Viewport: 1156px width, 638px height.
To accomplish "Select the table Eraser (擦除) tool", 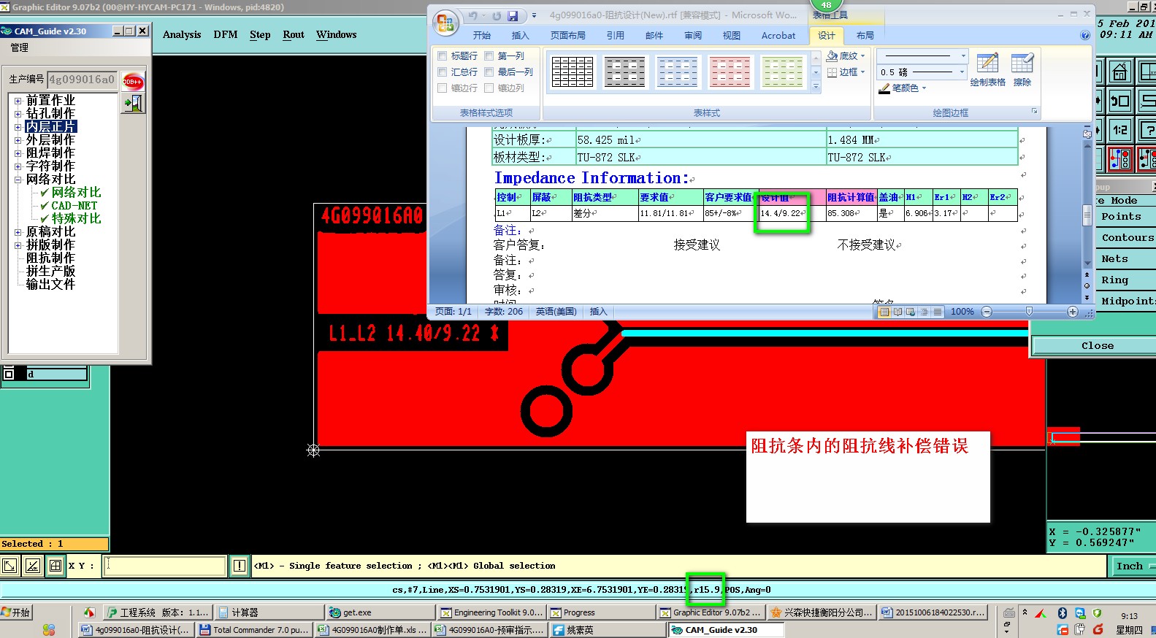I will (x=1022, y=69).
